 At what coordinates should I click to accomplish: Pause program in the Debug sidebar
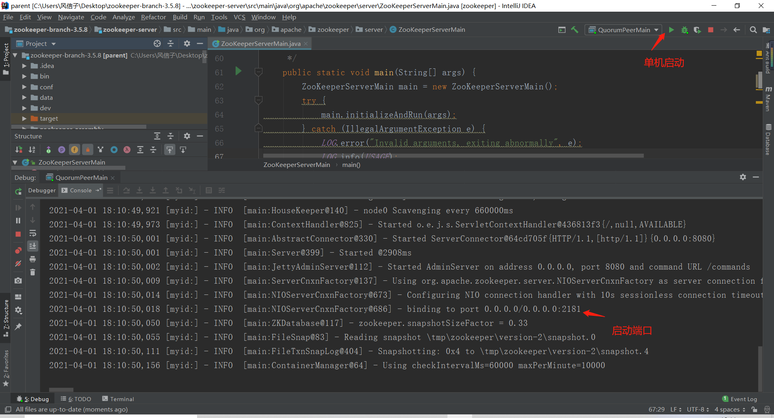tap(18, 220)
